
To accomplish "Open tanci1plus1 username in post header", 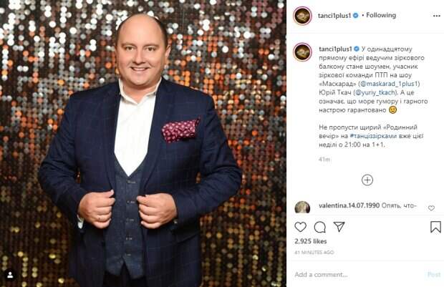I will (334, 16).
